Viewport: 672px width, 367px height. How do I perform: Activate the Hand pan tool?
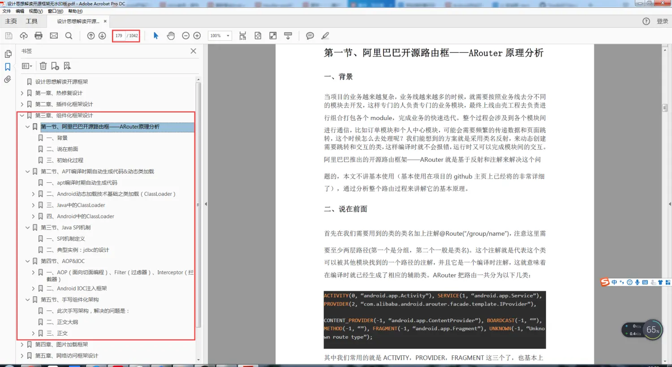[171, 36]
